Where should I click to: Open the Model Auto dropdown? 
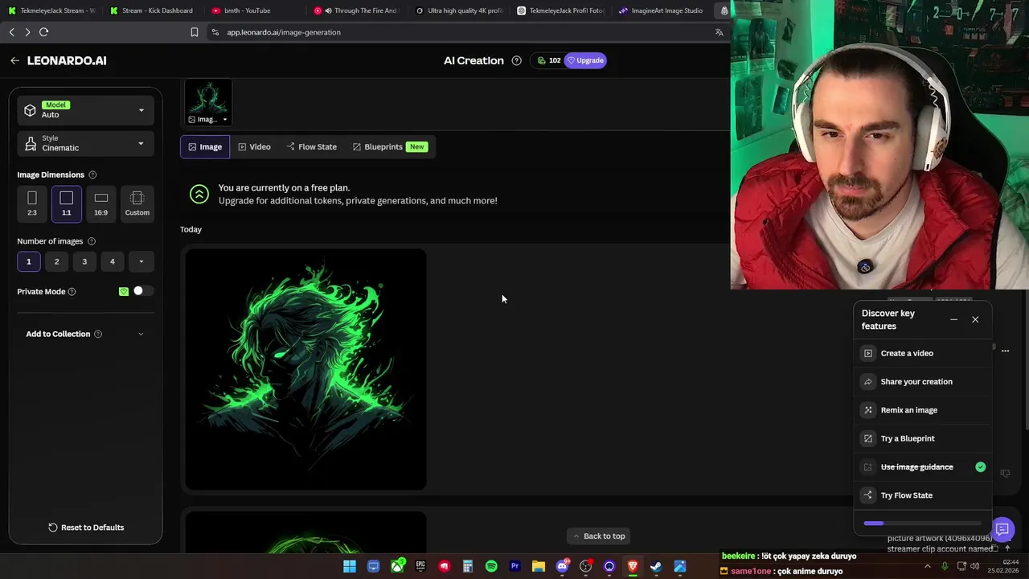pyautogui.click(x=85, y=110)
